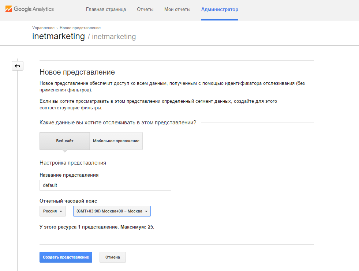
Task: Select the Мобильное приложение toggle option
Action: tap(116, 141)
